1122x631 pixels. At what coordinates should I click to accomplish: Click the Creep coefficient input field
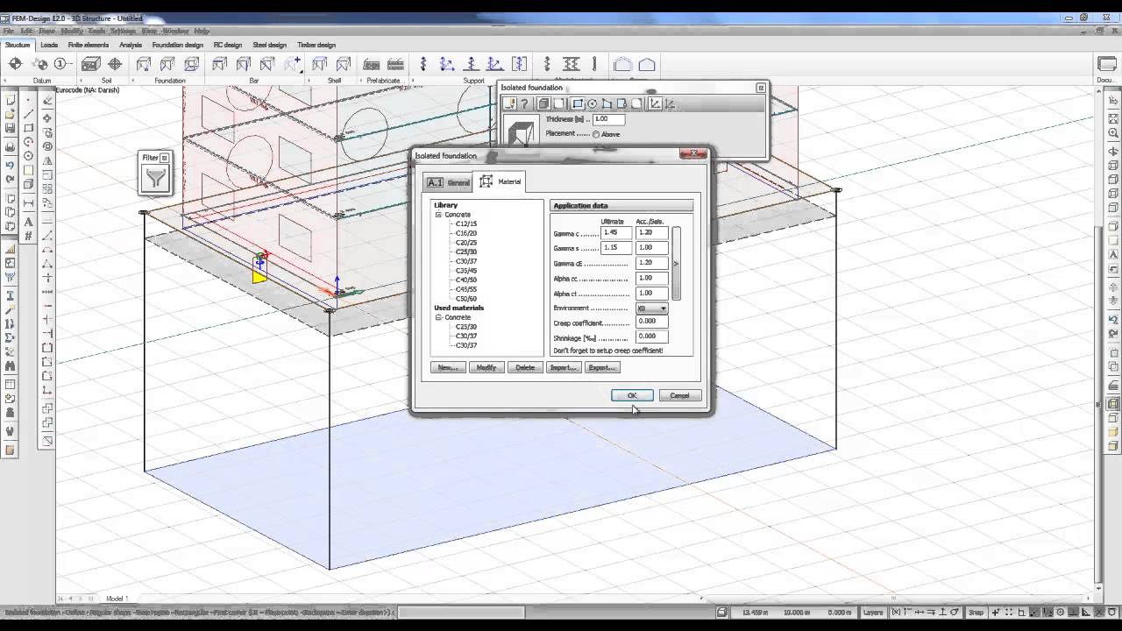pos(652,321)
